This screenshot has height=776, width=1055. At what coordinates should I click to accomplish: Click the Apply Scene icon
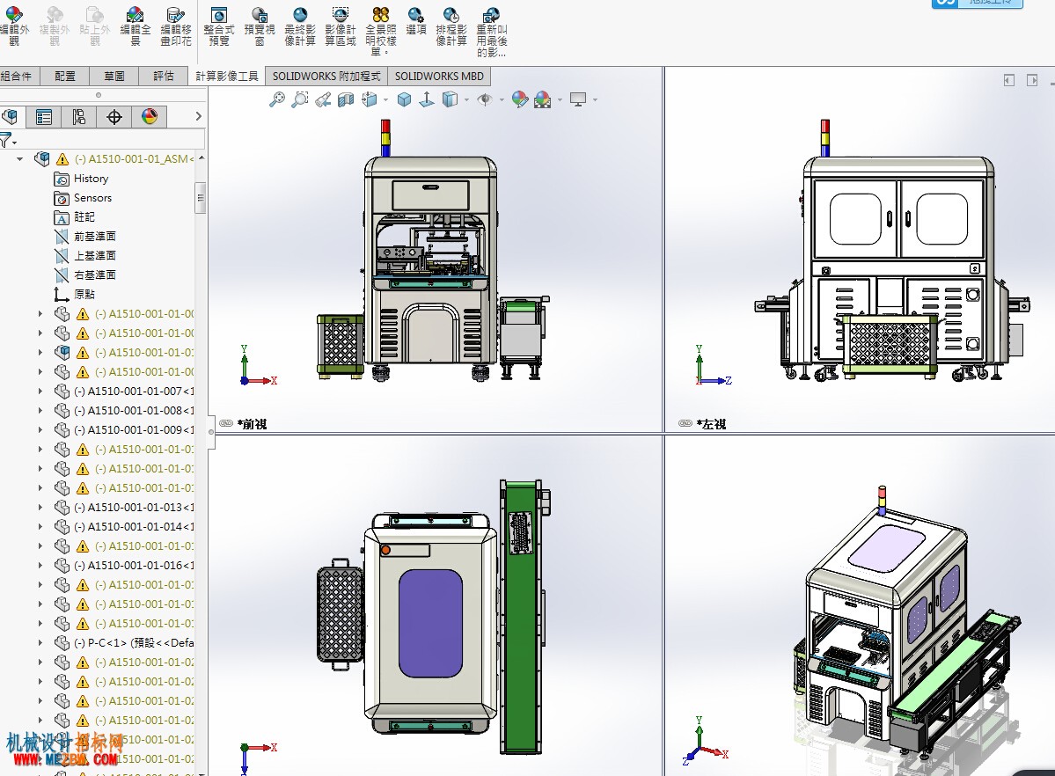coord(542,99)
